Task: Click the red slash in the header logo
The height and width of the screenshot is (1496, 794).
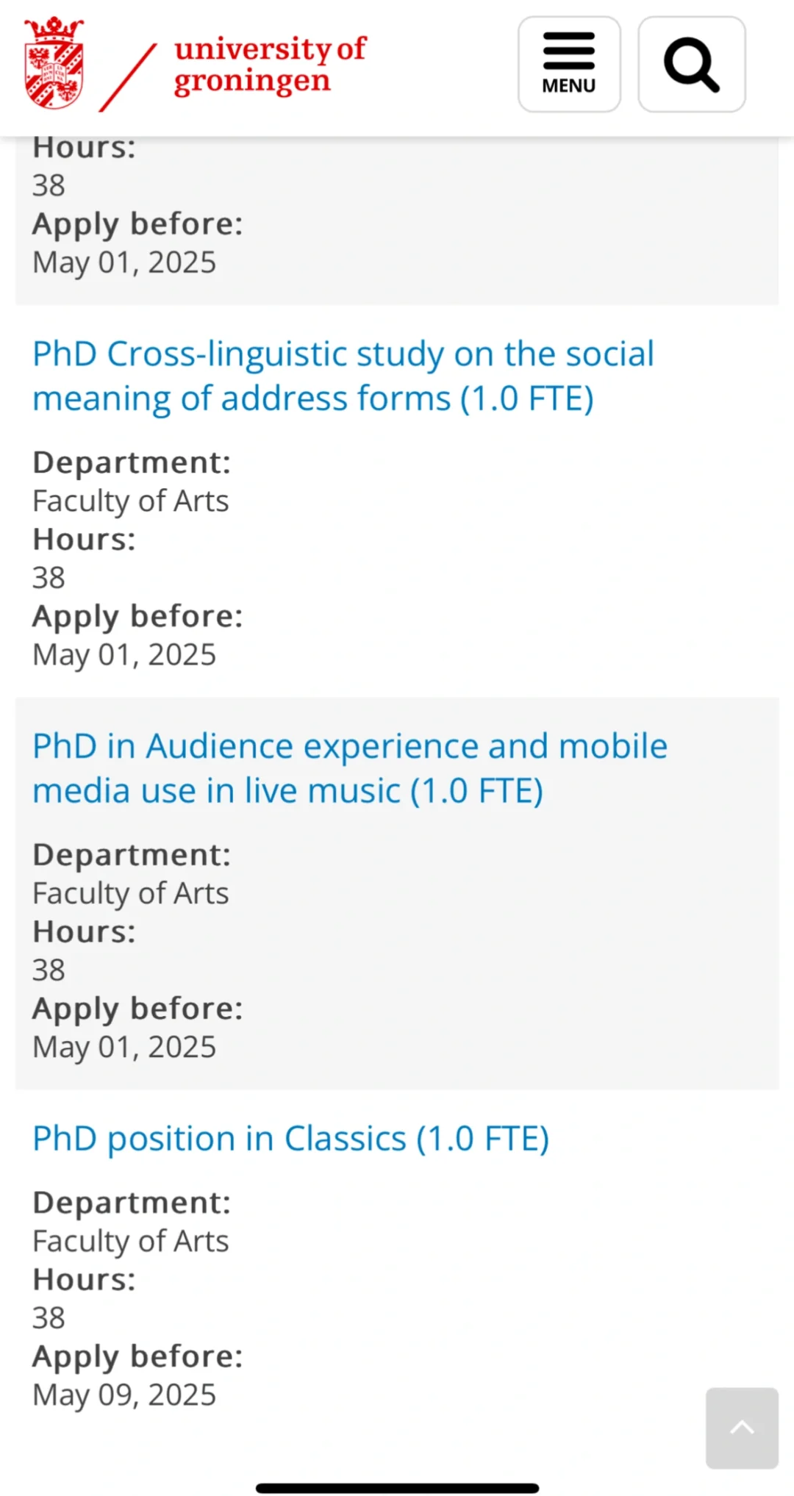Action: coord(128,77)
